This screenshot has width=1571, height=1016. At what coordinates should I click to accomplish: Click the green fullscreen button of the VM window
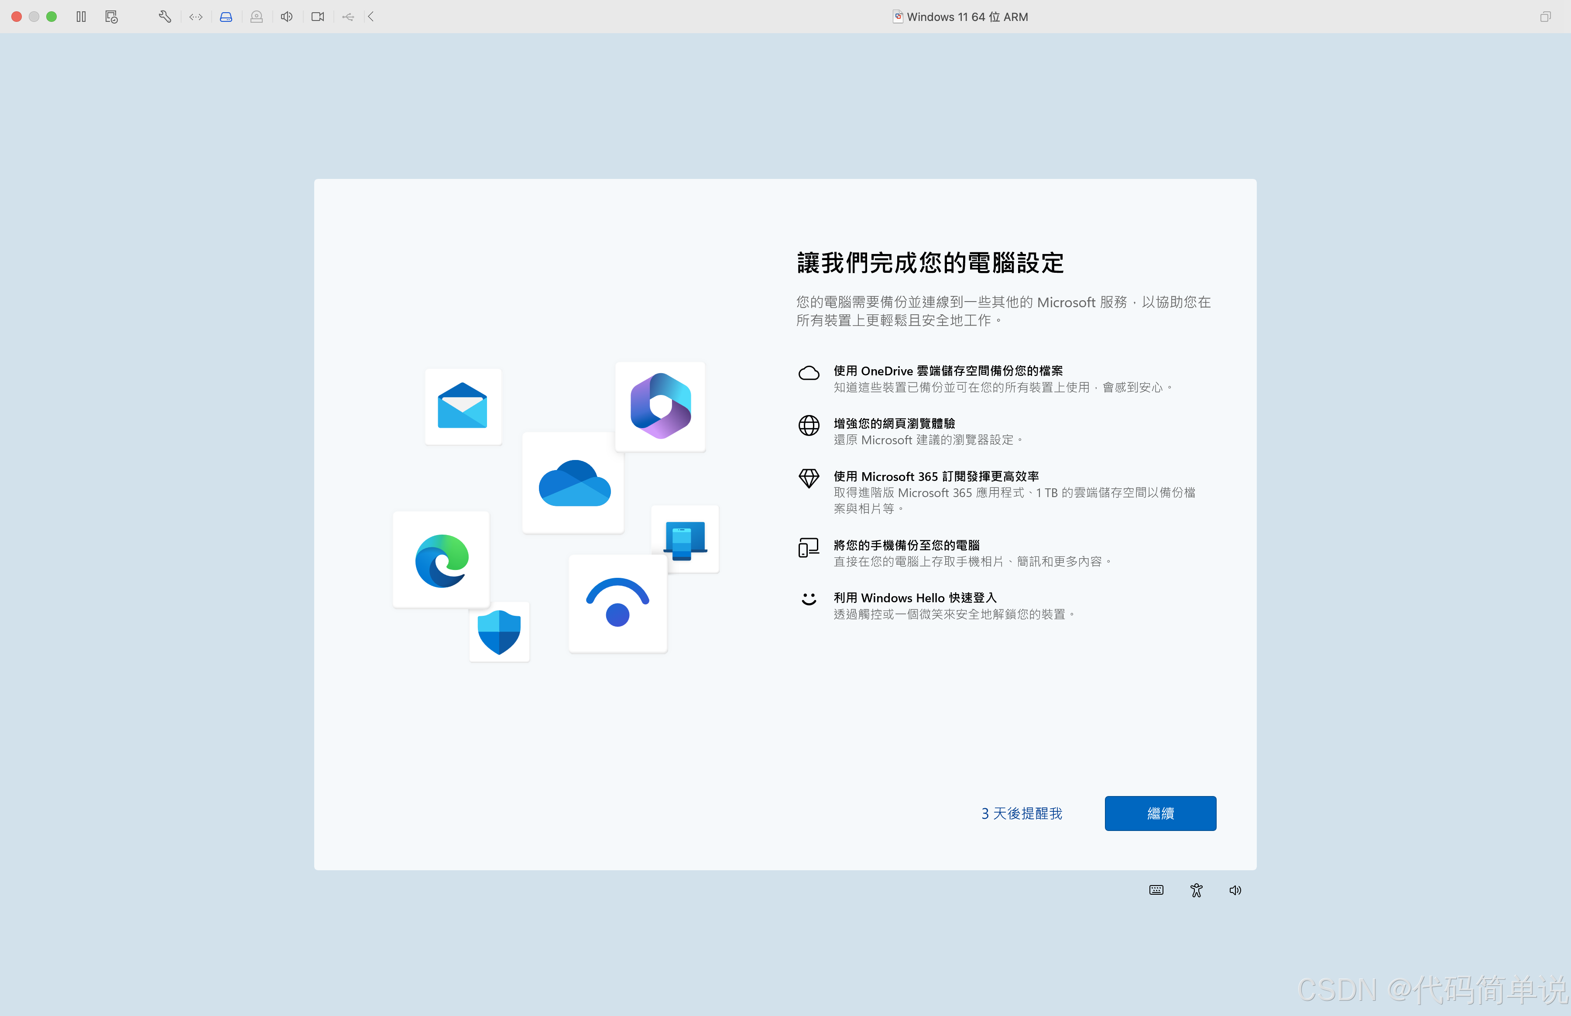pos(51,17)
